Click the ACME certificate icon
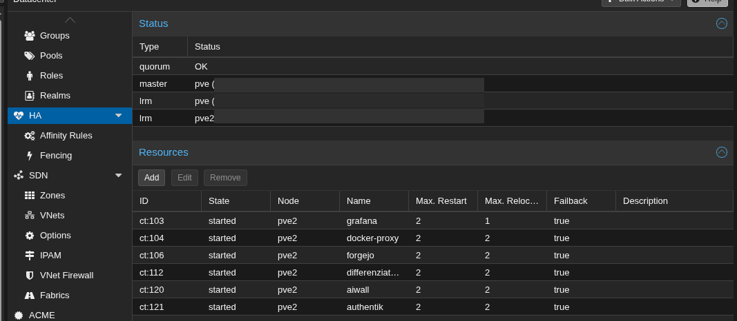Image resolution: width=737 pixels, height=321 pixels. click(x=19, y=315)
